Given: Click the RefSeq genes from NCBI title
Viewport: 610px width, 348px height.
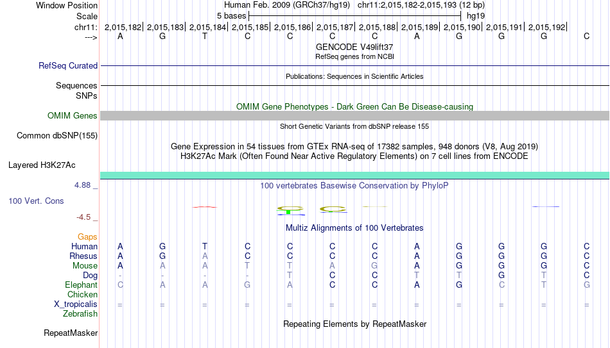Looking at the screenshot, I should point(354,56).
